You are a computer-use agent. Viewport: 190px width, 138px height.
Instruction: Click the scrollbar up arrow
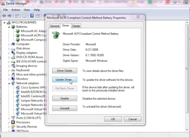(x=187, y=23)
